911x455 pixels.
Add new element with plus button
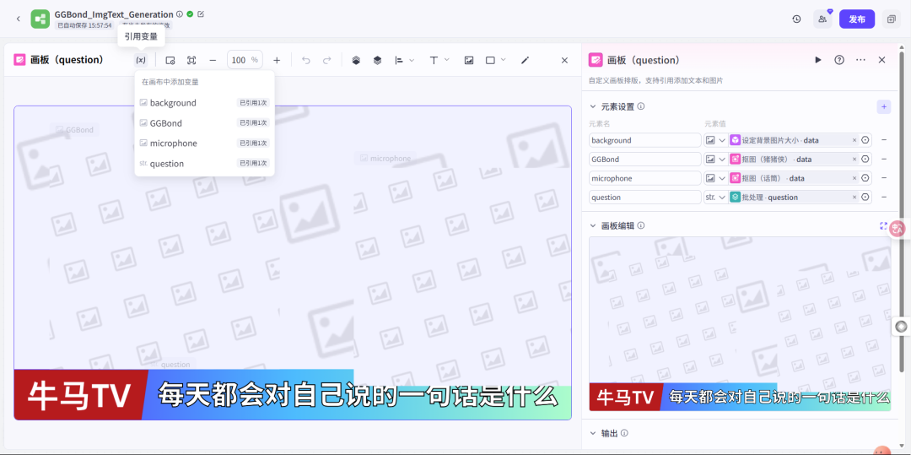tap(883, 106)
